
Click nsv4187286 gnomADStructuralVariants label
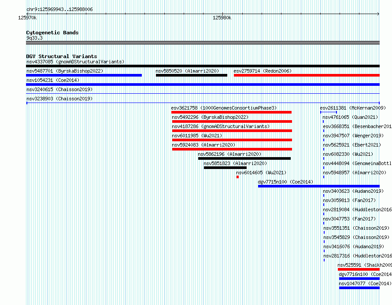pyautogui.click(x=221, y=126)
